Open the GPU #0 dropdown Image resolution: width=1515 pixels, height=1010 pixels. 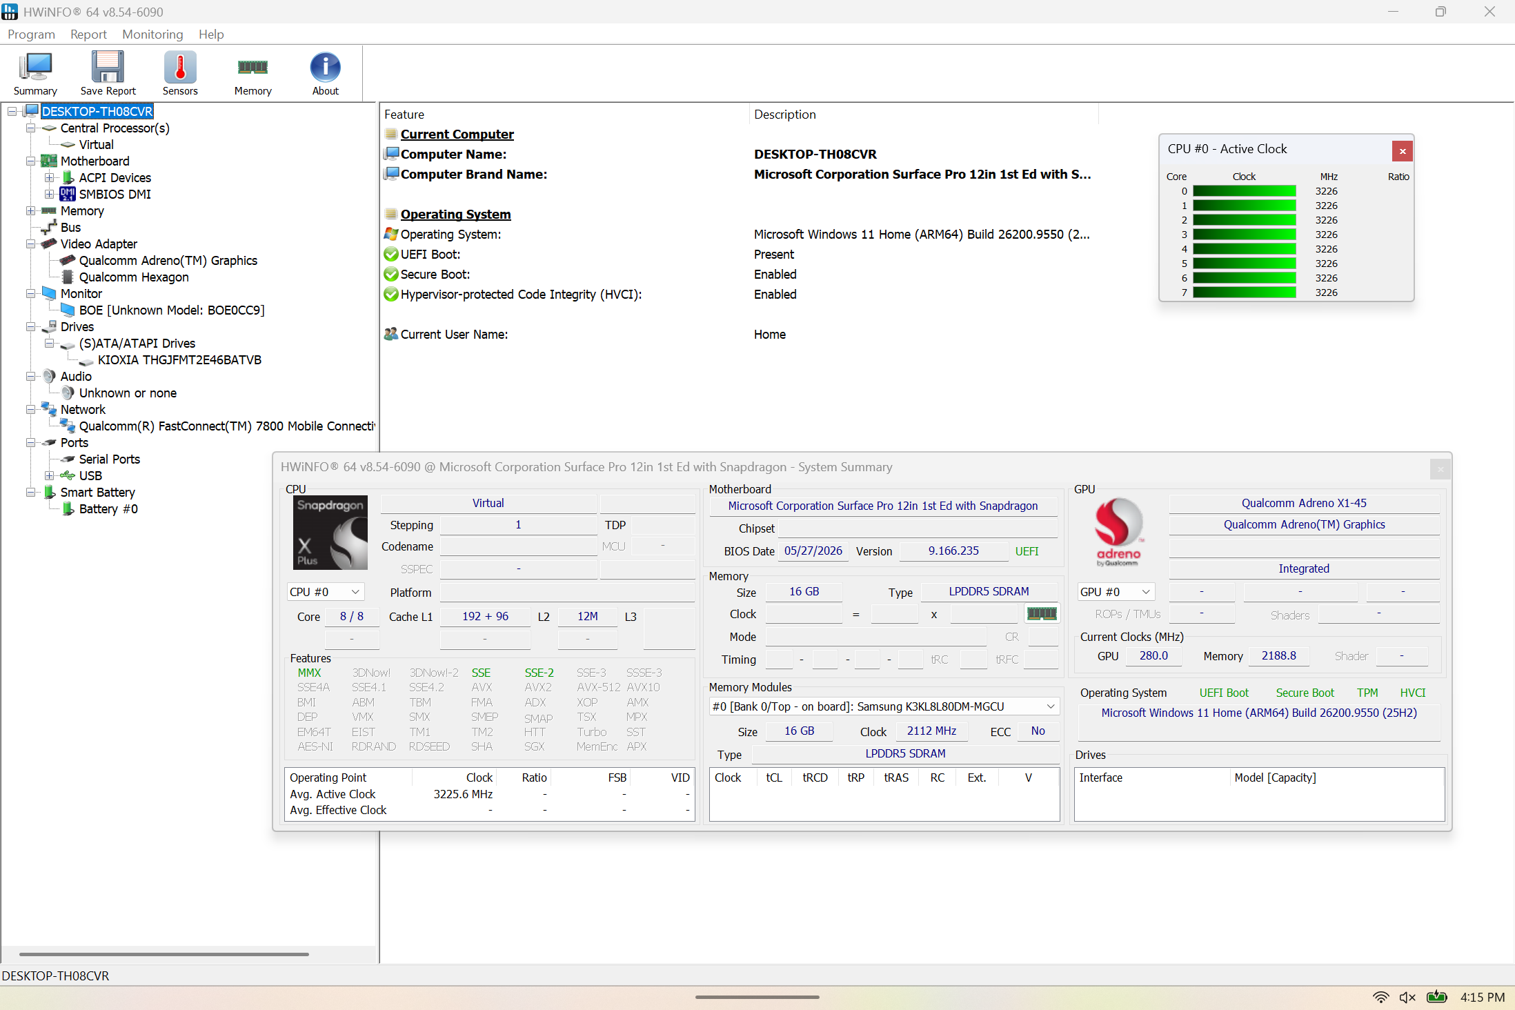1116,592
